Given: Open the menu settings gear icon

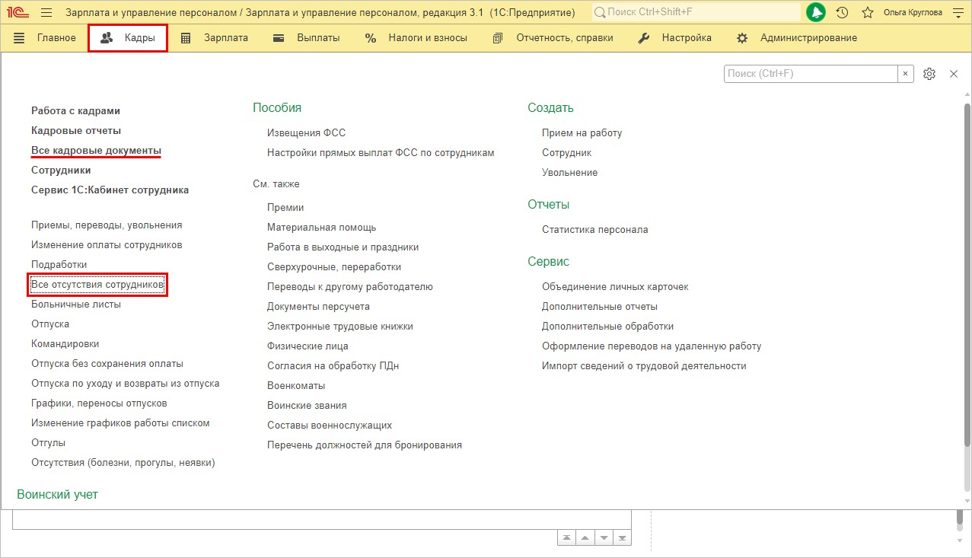Looking at the screenshot, I should pos(929,74).
